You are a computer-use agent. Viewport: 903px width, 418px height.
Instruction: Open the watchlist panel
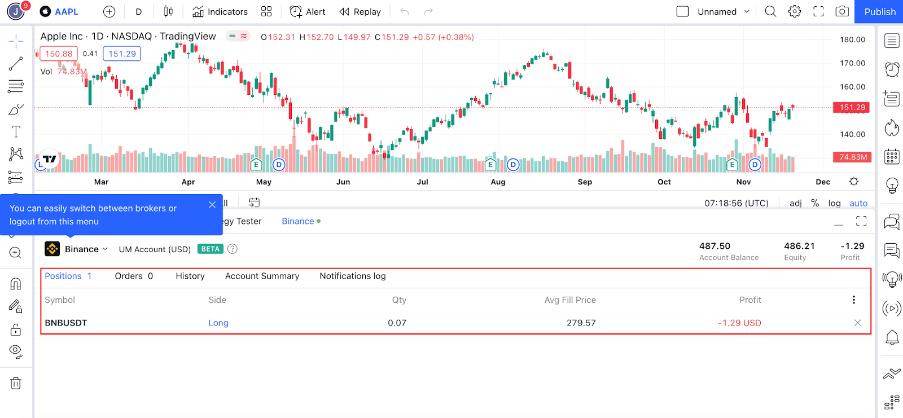892,41
